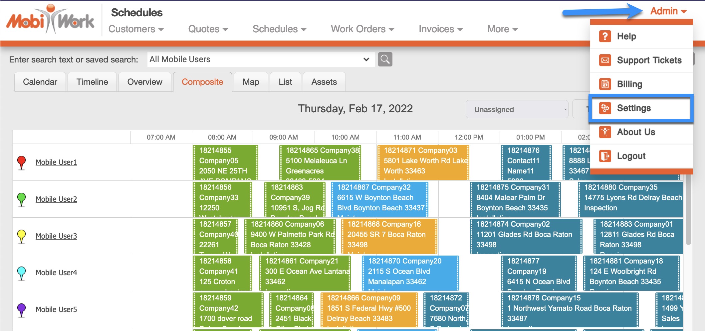Screen dimensions: 705x331
Task: Open the Mobile User3 link
Action: (56, 236)
